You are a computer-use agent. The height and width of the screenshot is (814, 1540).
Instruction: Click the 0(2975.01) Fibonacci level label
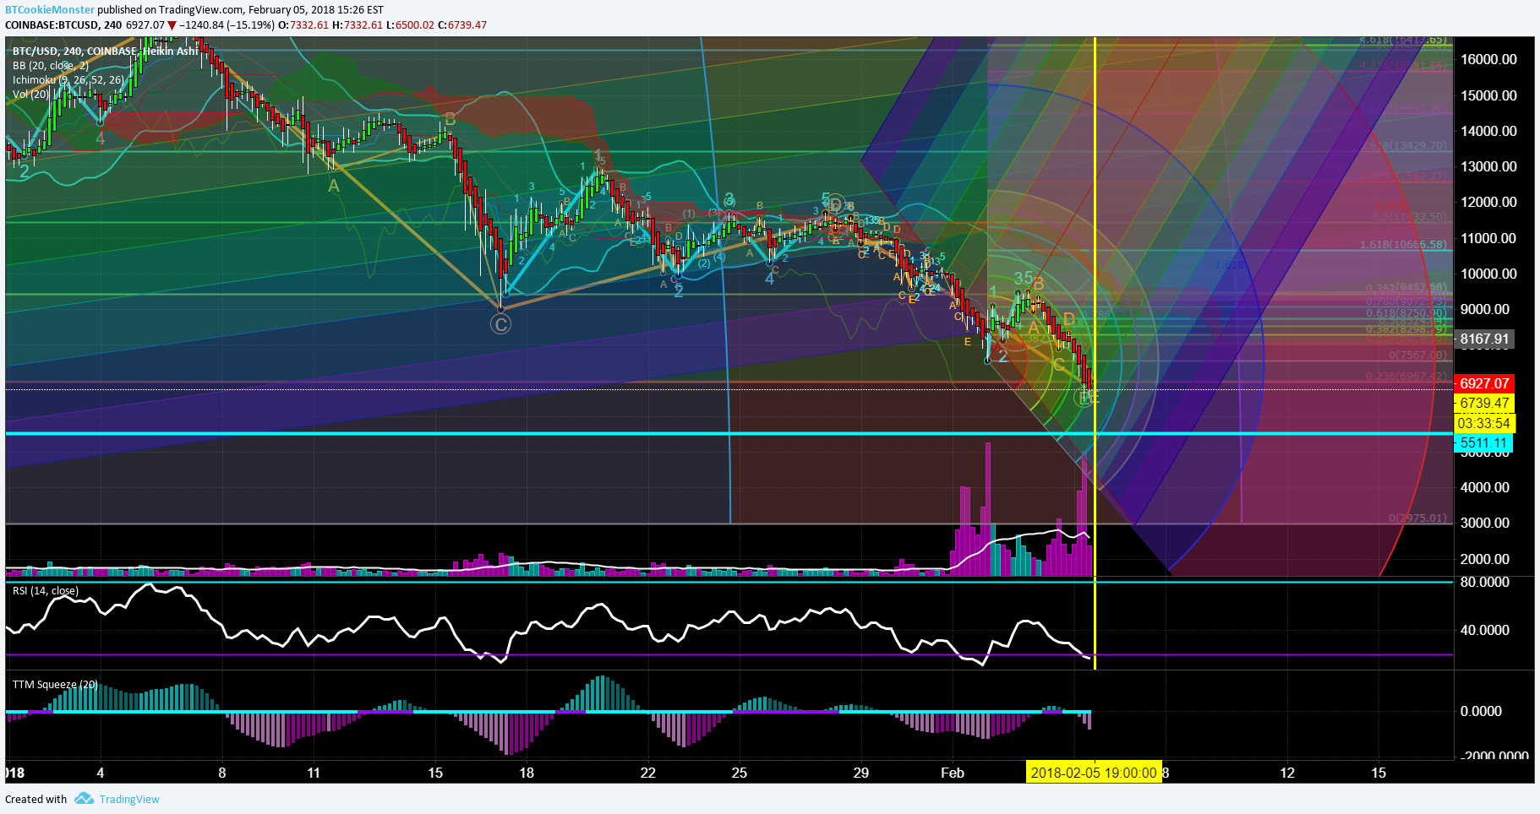[x=1418, y=518]
